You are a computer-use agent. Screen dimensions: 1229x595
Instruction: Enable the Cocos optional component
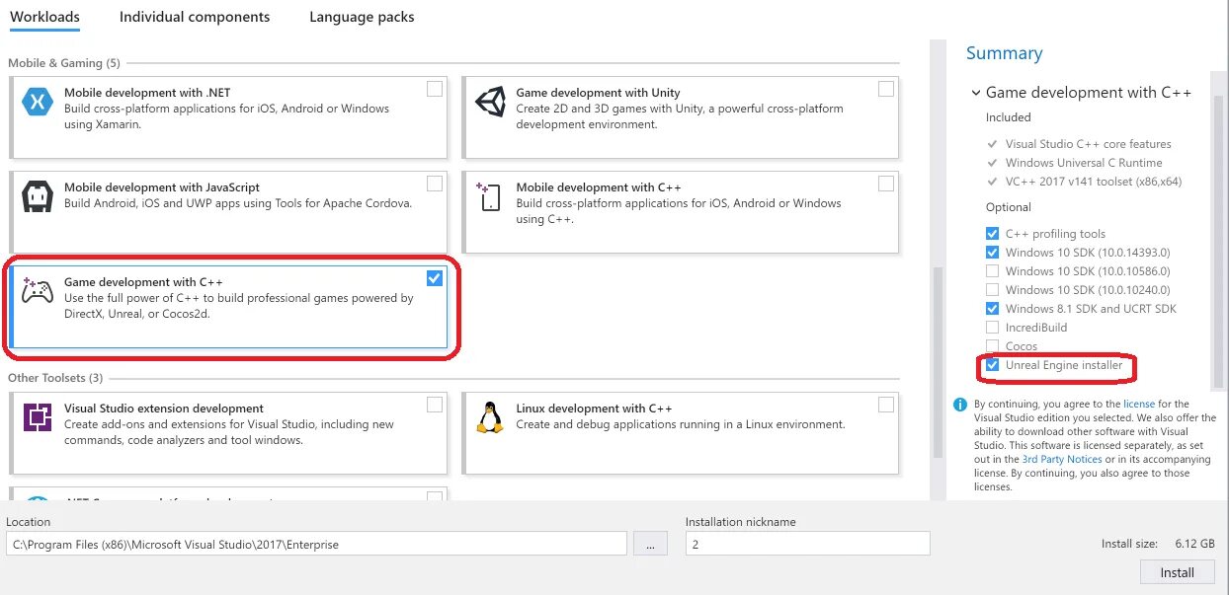[x=992, y=346]
